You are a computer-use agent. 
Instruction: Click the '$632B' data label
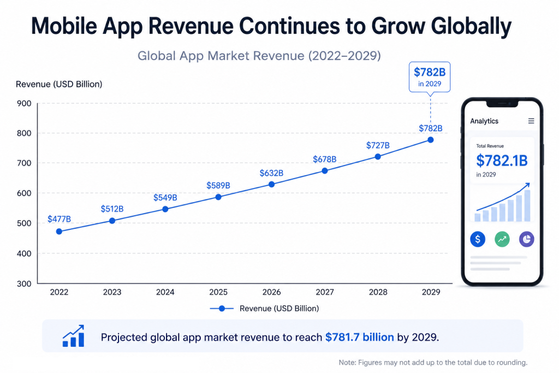[x=271, y=173]
